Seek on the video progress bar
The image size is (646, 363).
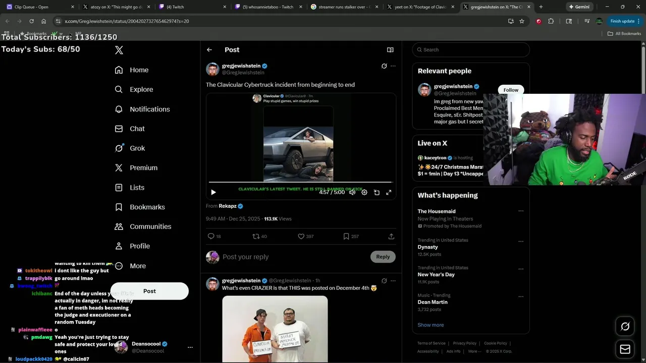tap(301, 182)
